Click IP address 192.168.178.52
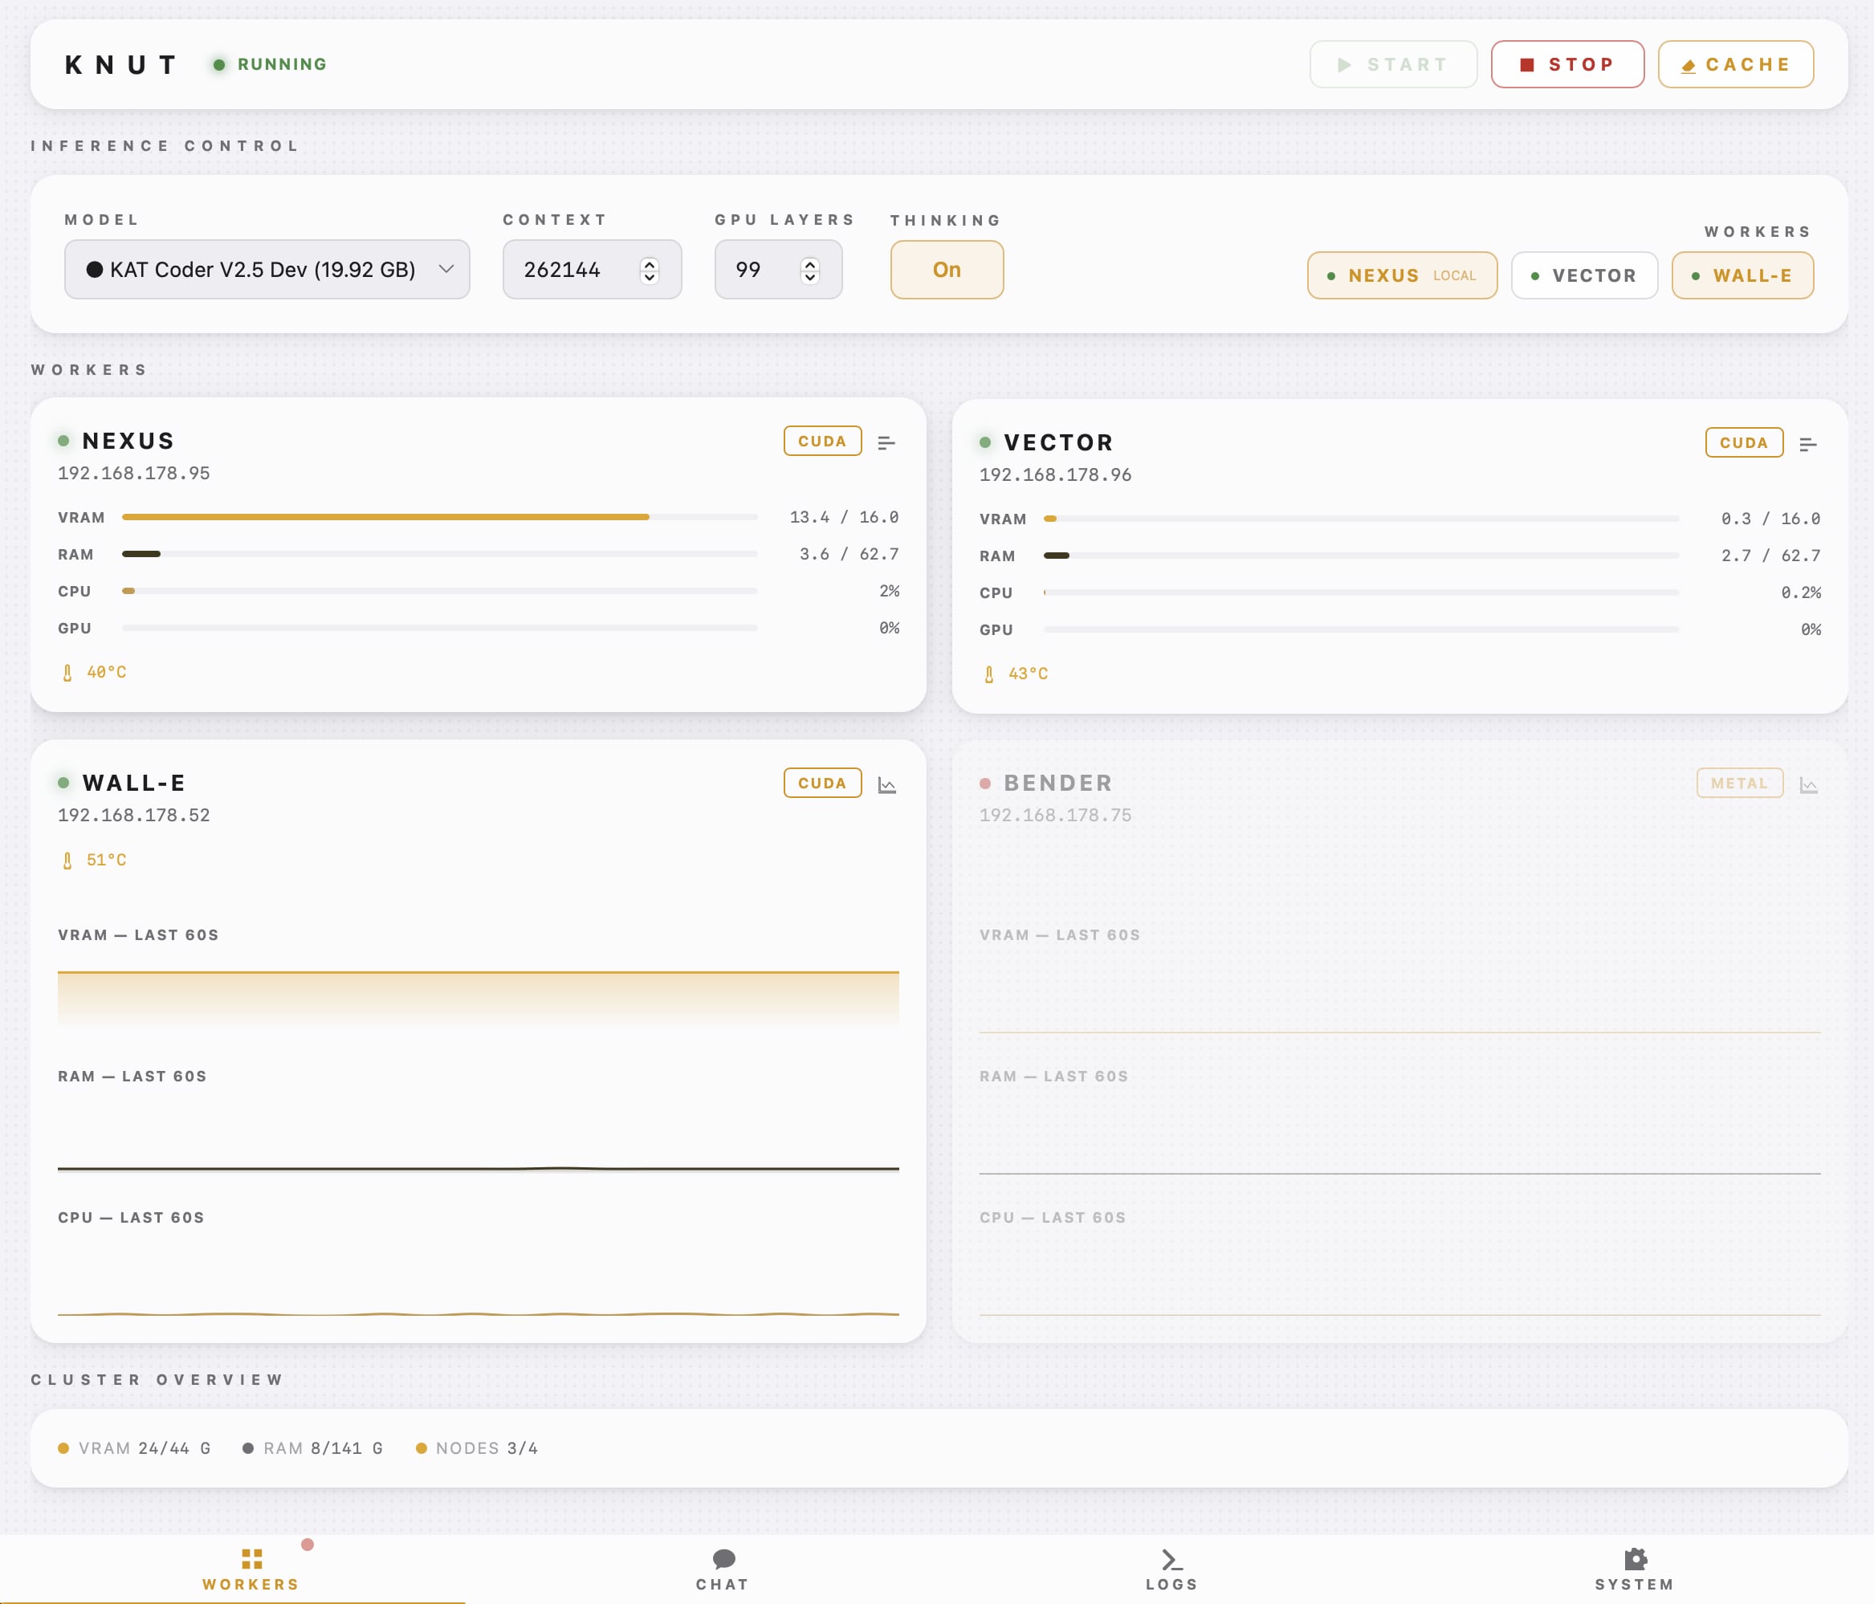The height and width of the screenshot is (1604, 1874). click(x=134, y=815)
